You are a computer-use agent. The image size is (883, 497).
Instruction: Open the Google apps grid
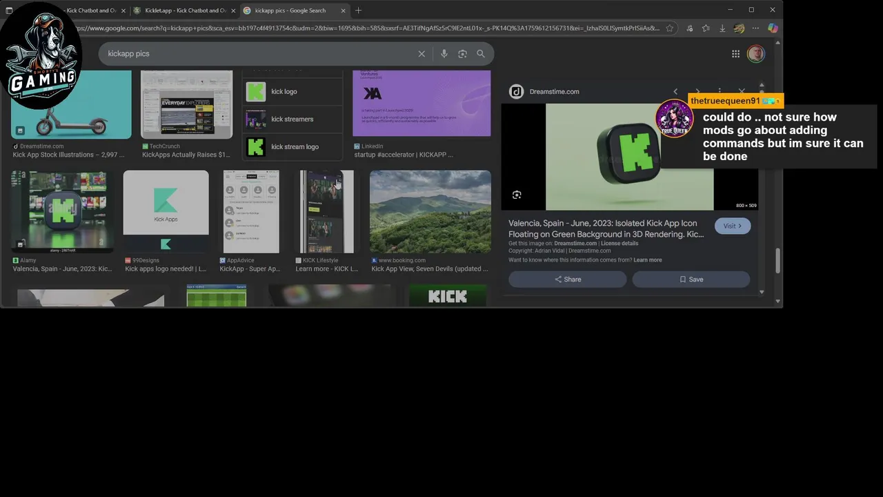(x=735, y=54)
